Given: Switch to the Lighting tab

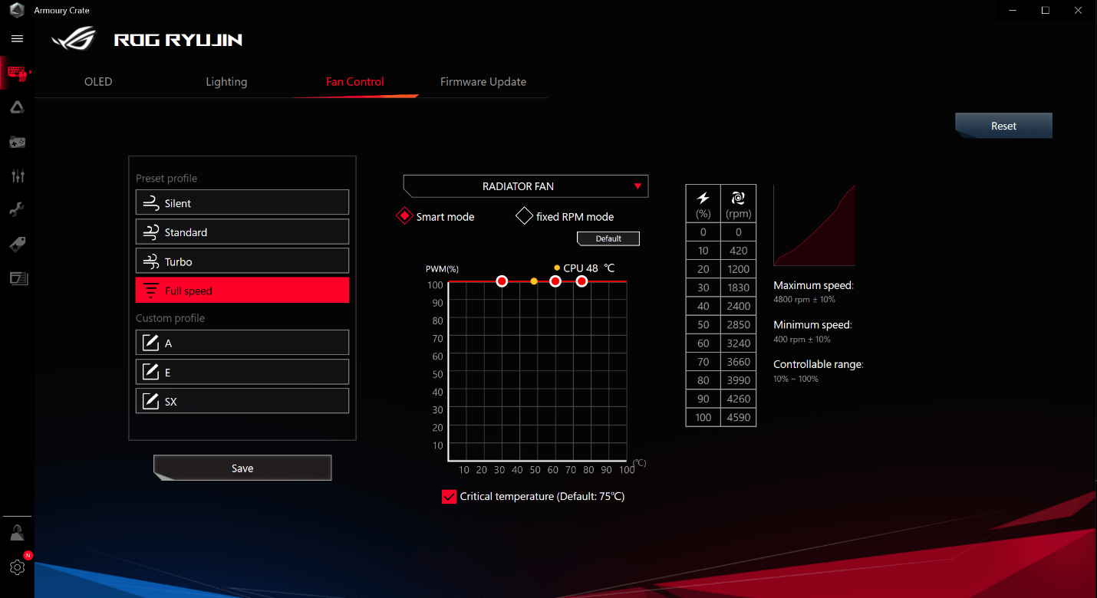Looking at the screenshot, I should [226, 81].
